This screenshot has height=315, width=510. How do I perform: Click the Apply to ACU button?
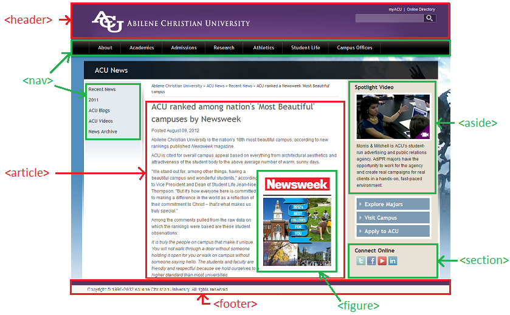[x=393, y=231]
